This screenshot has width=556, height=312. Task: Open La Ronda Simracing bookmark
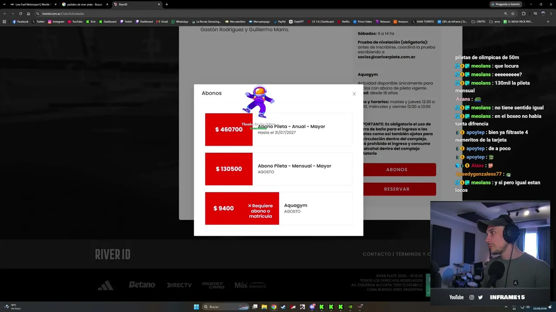206,22
